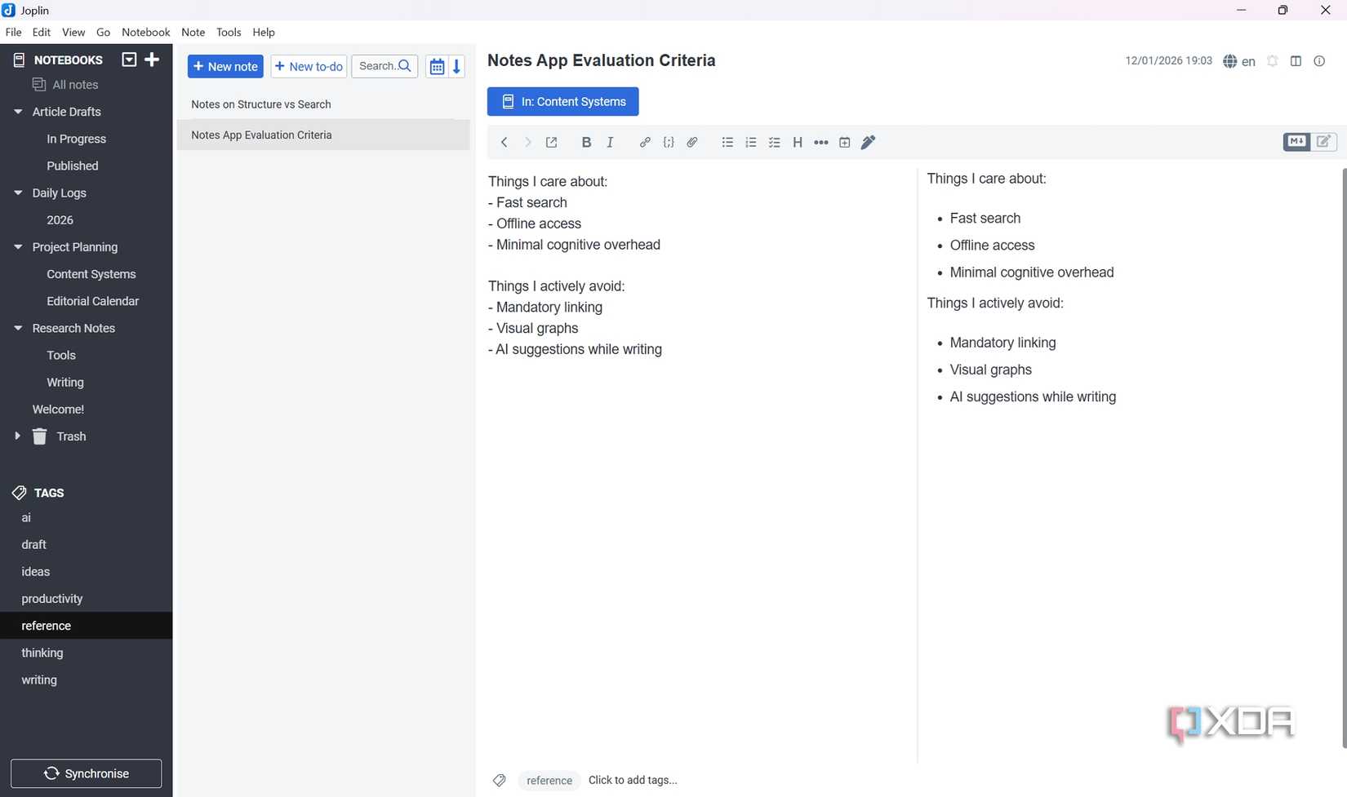Insert code block with braces icon

tap(669, 143)
